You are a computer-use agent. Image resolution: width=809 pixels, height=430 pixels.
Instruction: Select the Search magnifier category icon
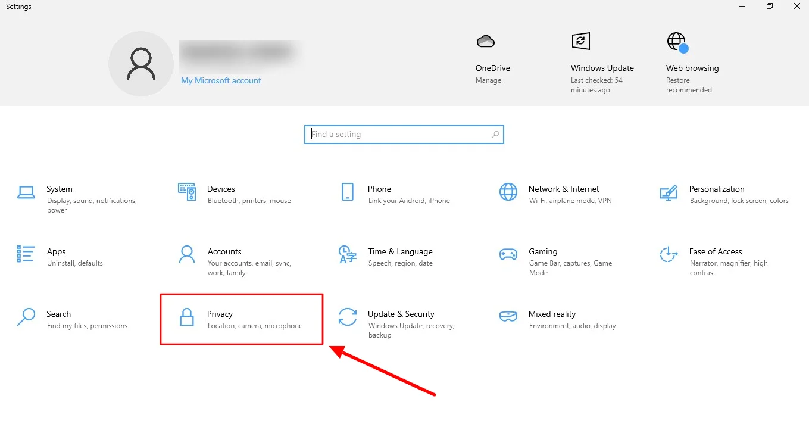(x=26, y=317)
